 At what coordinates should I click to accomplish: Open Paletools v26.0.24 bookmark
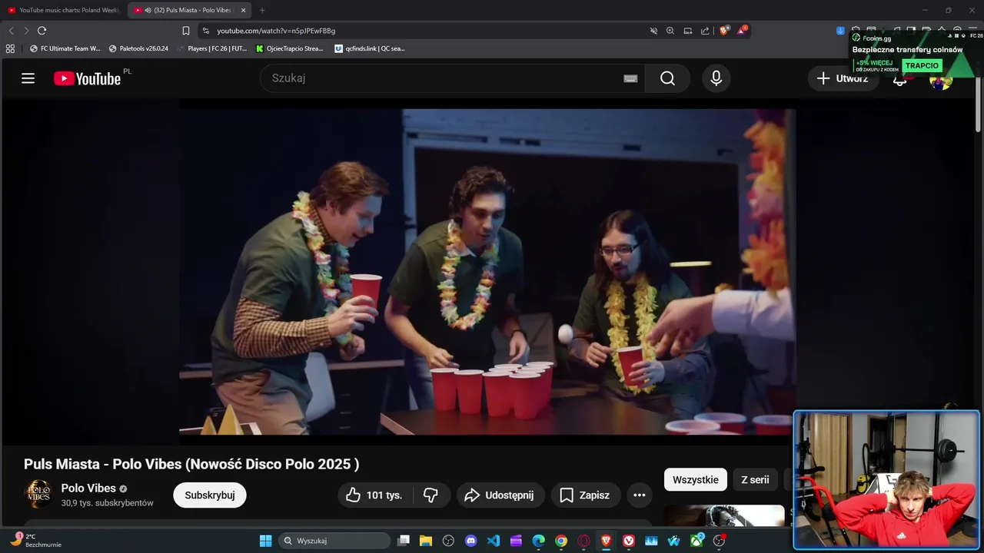(x=138, y=48)
